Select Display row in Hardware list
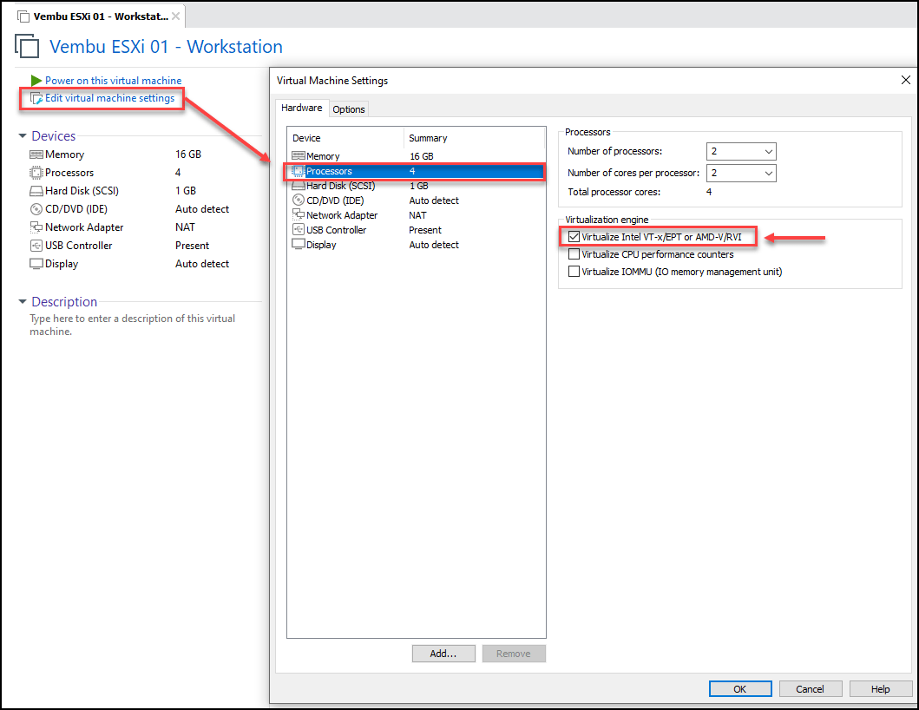This screenshot has width=919, height=710. click(x=417, y=245)
